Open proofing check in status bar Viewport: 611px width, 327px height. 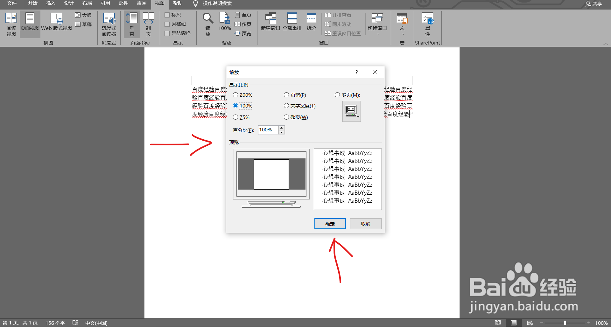point(75,323)
